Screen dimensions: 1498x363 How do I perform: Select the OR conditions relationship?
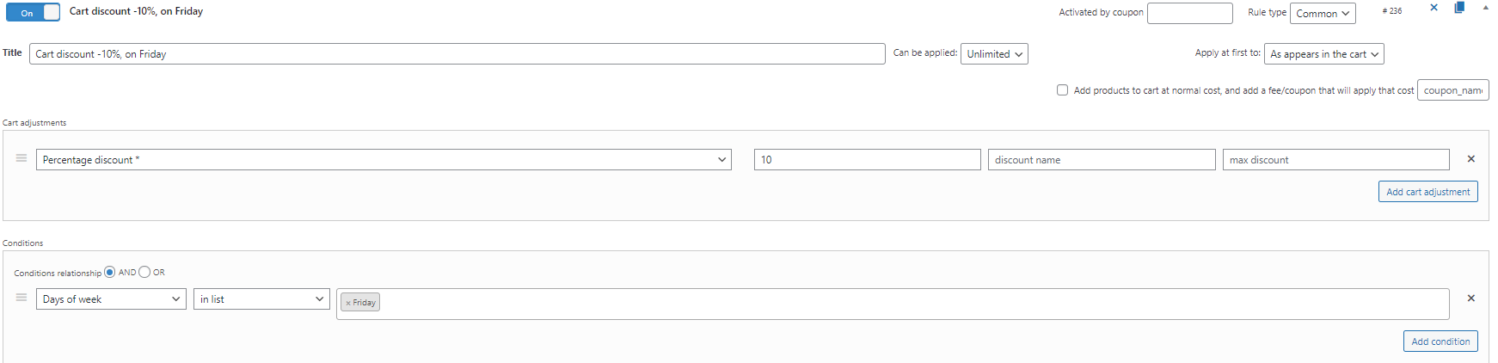(x=144, y=272)
